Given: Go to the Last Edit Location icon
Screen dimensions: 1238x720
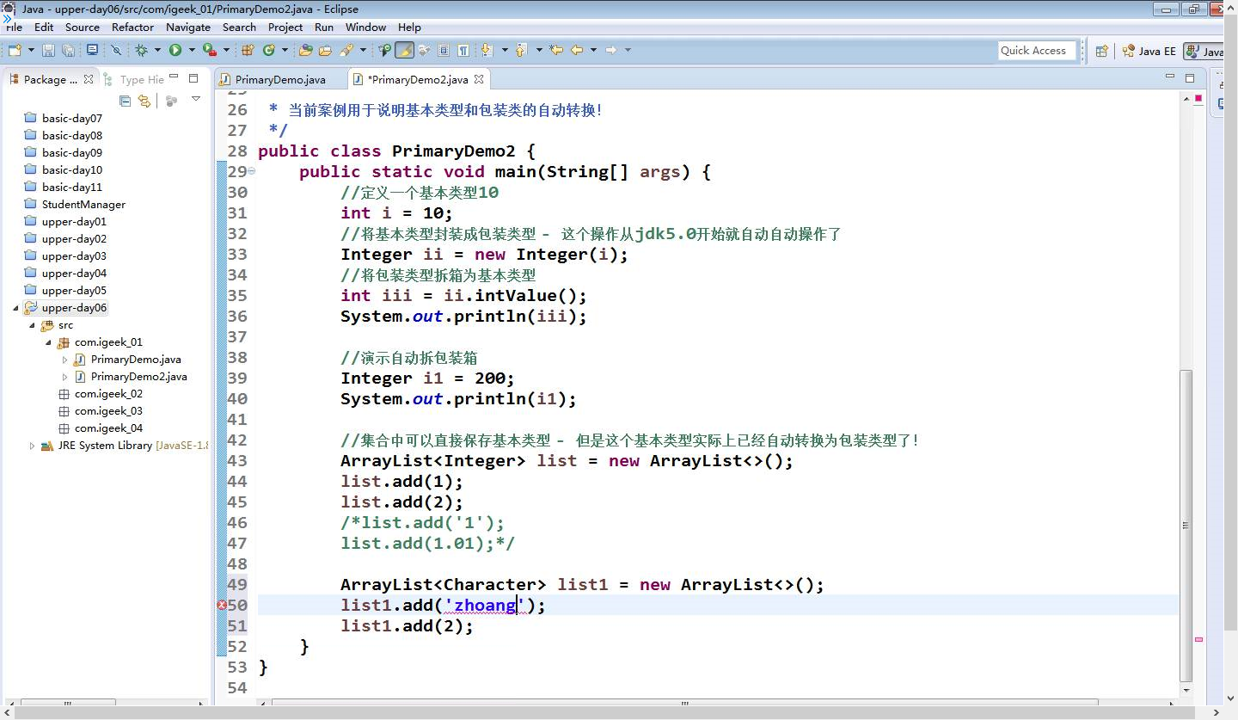Looking at the screenshot, I should pyautogui.click(x=556, y=50).
